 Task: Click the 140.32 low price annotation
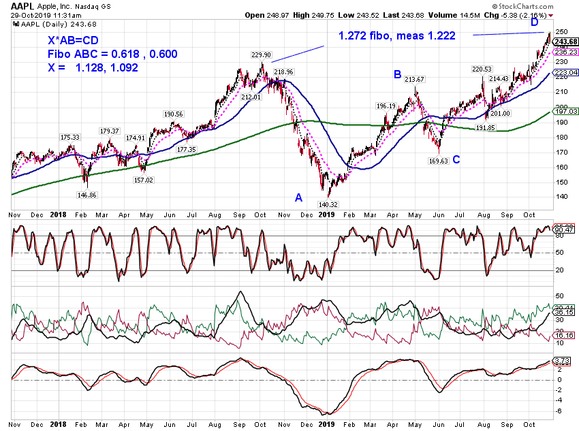[328, 204]
